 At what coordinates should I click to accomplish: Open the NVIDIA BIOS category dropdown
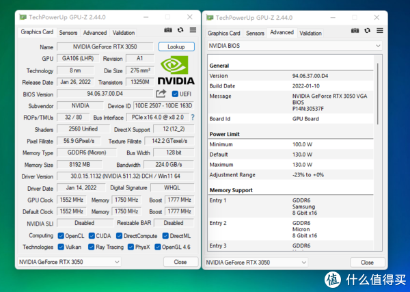[295, 46]
